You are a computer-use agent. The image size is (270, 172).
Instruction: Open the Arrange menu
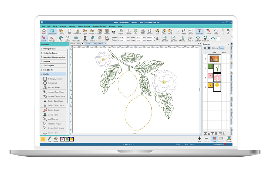[62, 26]
